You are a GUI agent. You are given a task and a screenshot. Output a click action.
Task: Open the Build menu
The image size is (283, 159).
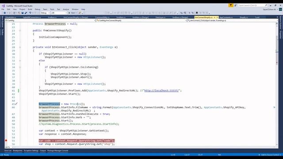pyautogui.click(x=30, y=9)
